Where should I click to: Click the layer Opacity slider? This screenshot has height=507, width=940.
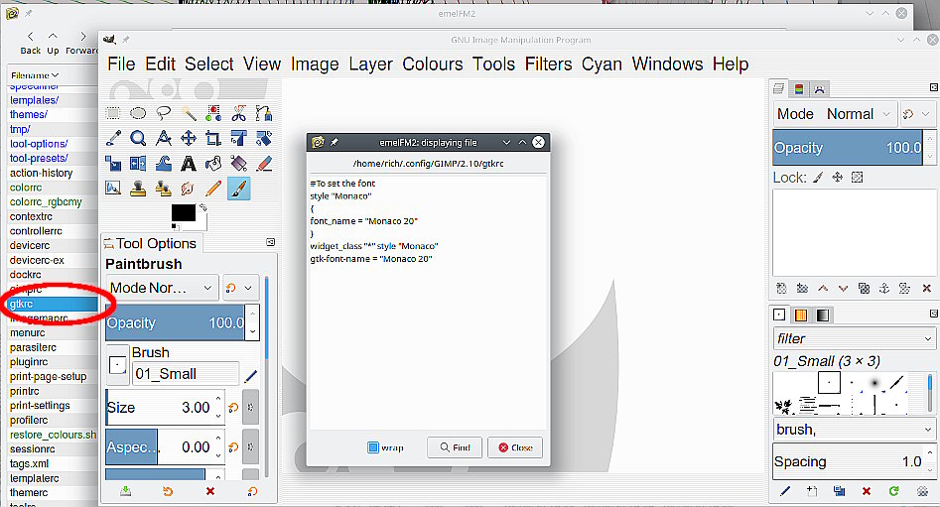click(848, 148)
